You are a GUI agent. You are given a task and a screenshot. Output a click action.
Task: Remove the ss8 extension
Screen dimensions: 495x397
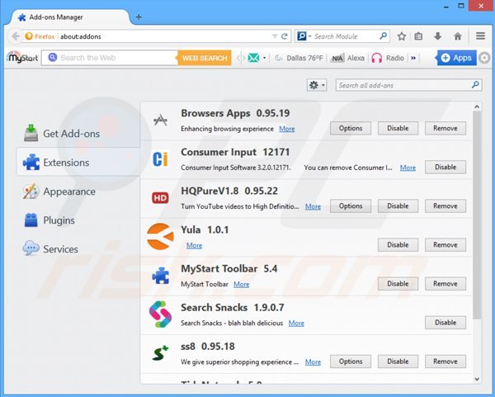[x=445, y=362]
